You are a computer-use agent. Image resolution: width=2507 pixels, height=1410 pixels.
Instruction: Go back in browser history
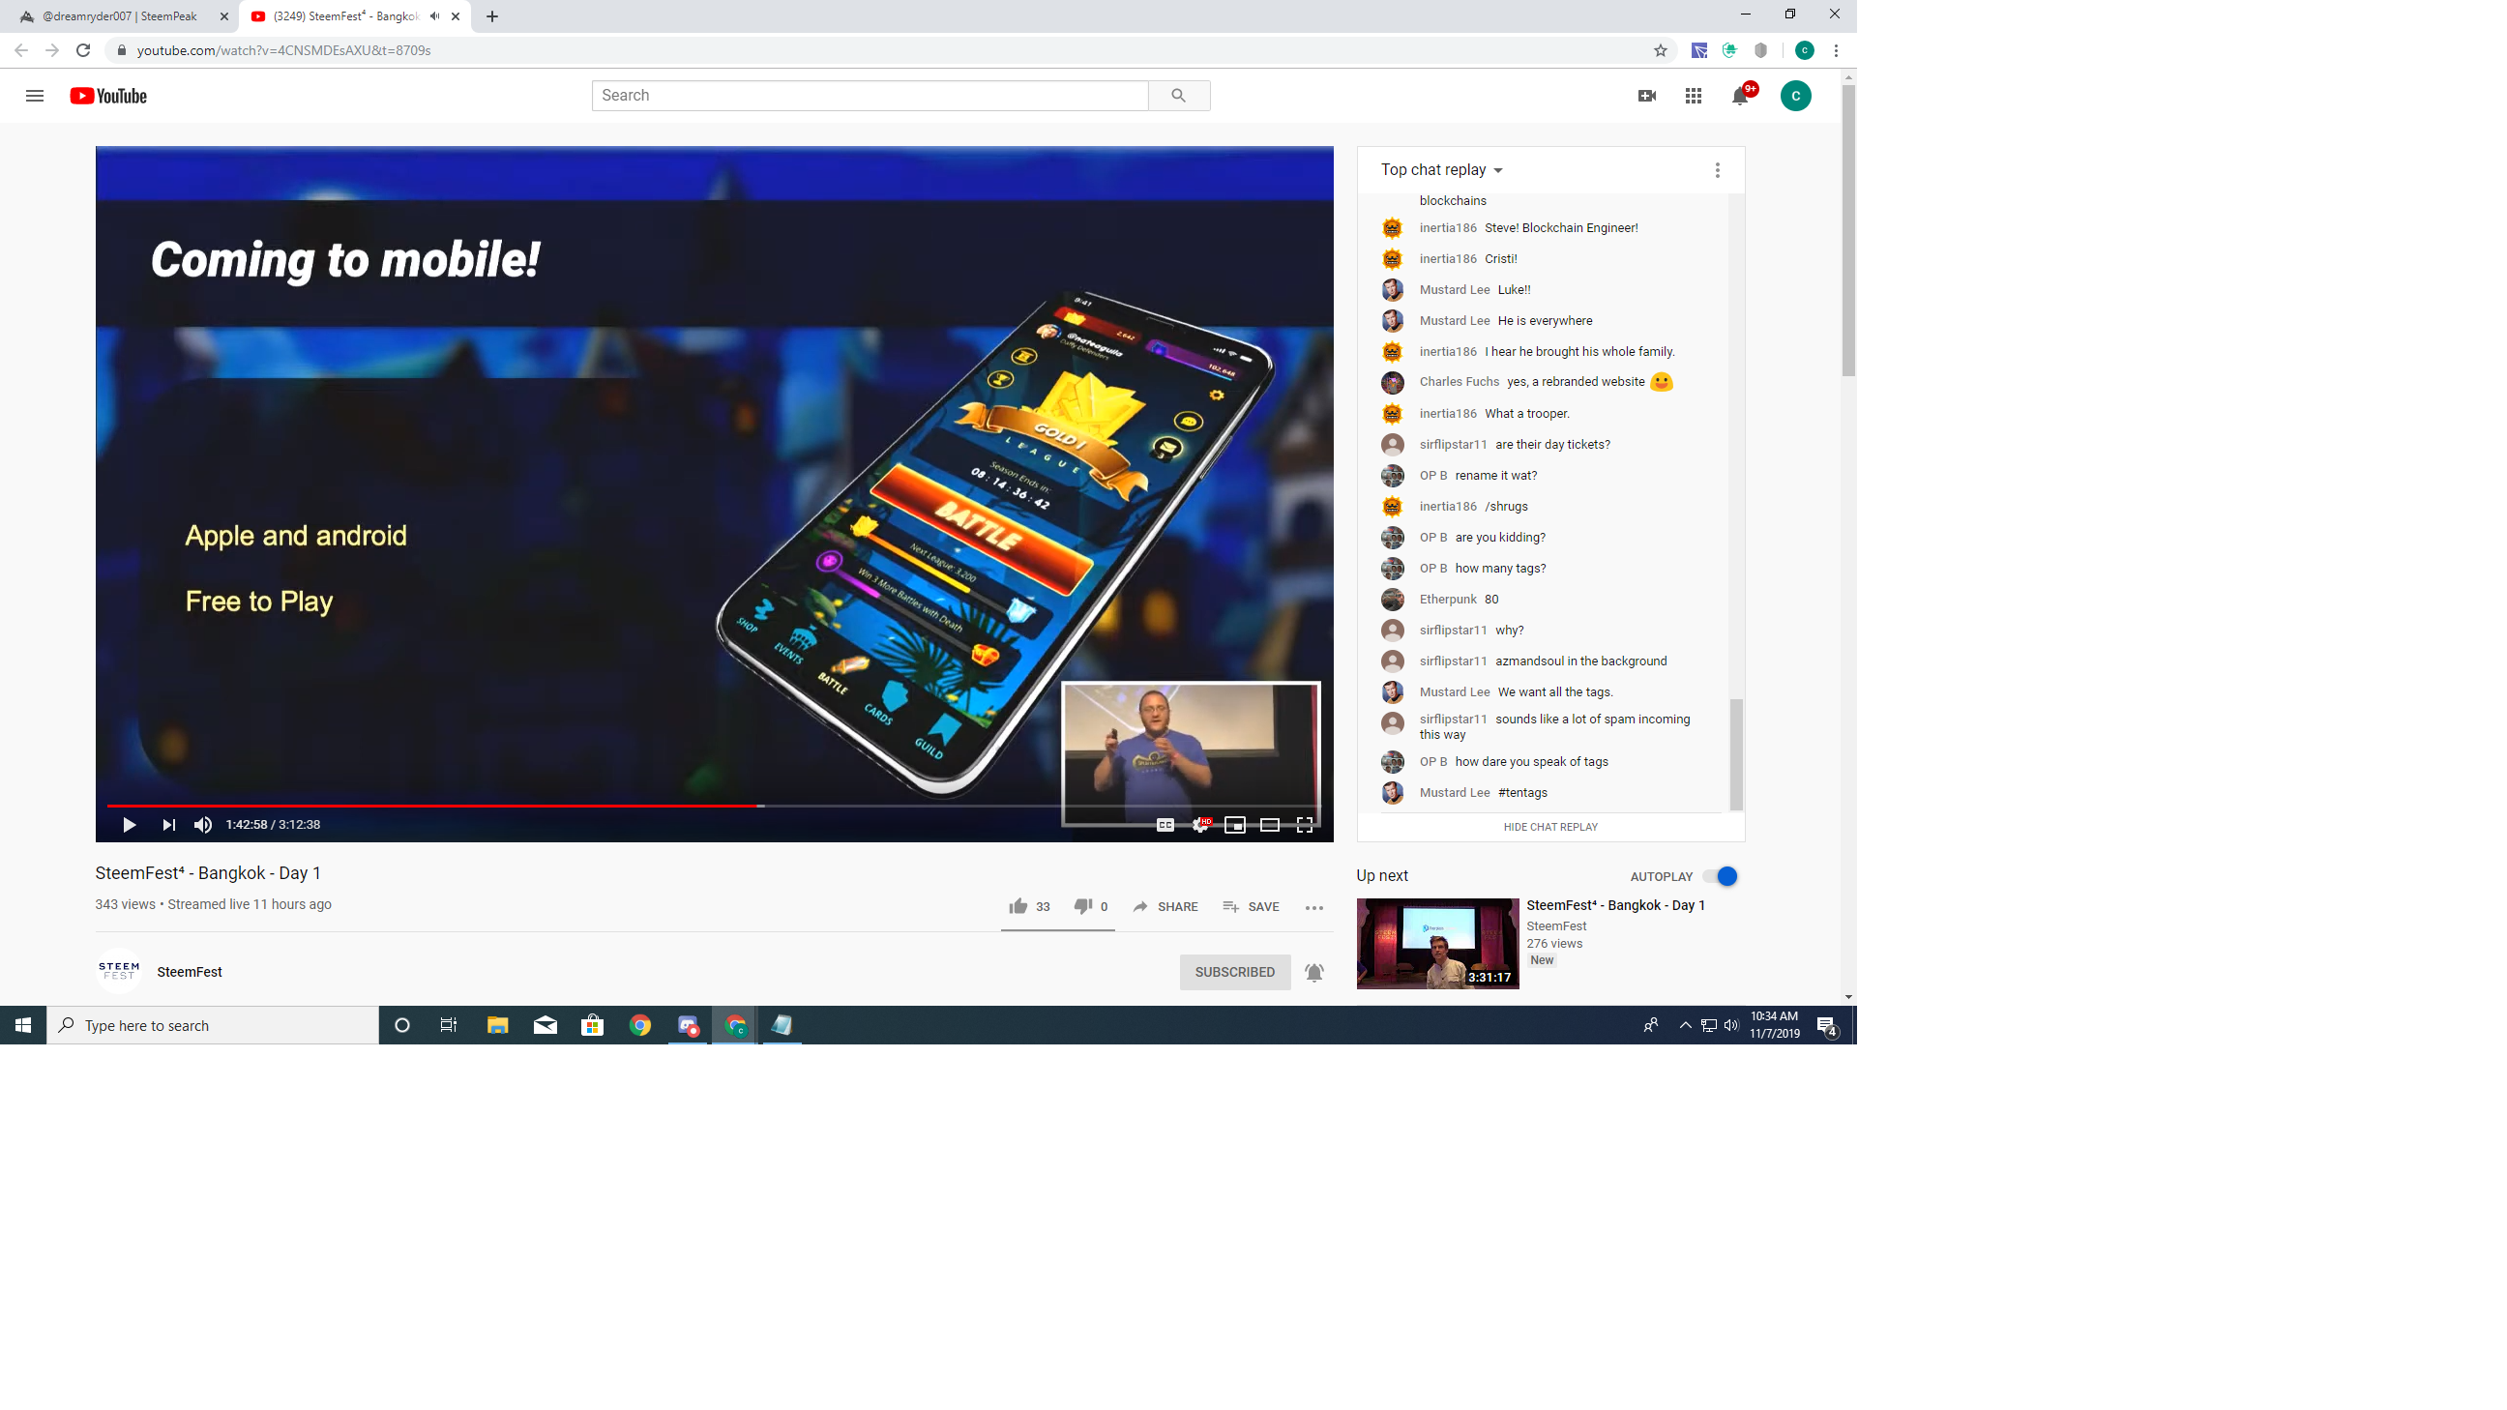pos(21,50)
